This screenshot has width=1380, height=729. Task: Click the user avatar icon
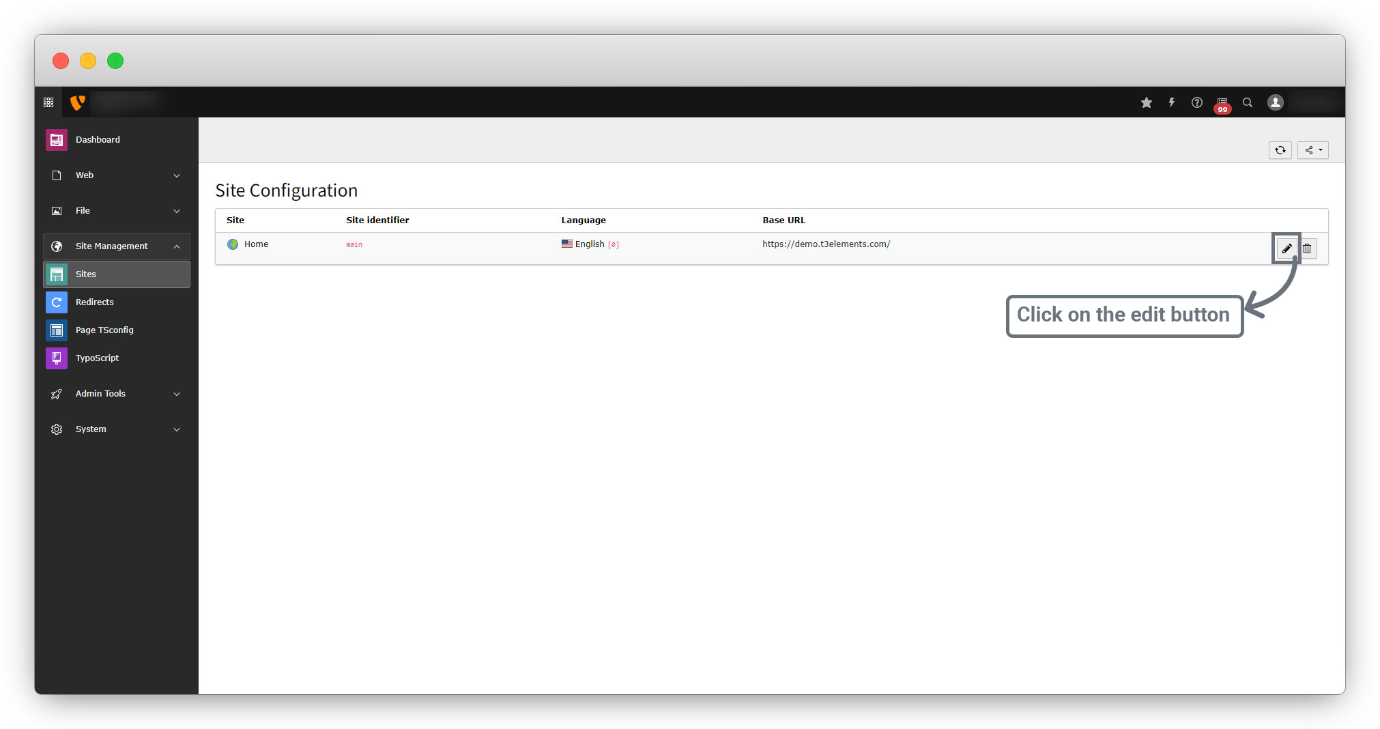coord(1275,102)
